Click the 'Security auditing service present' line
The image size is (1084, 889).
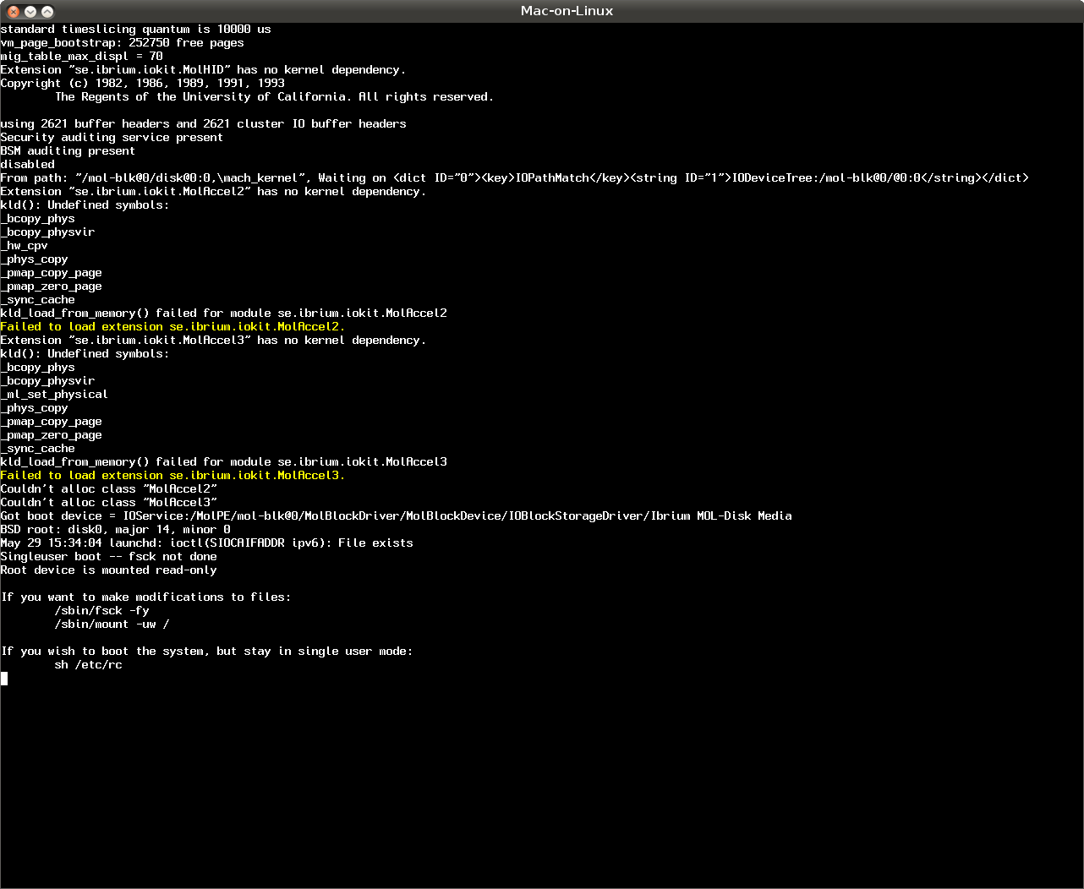coord(112,138)
